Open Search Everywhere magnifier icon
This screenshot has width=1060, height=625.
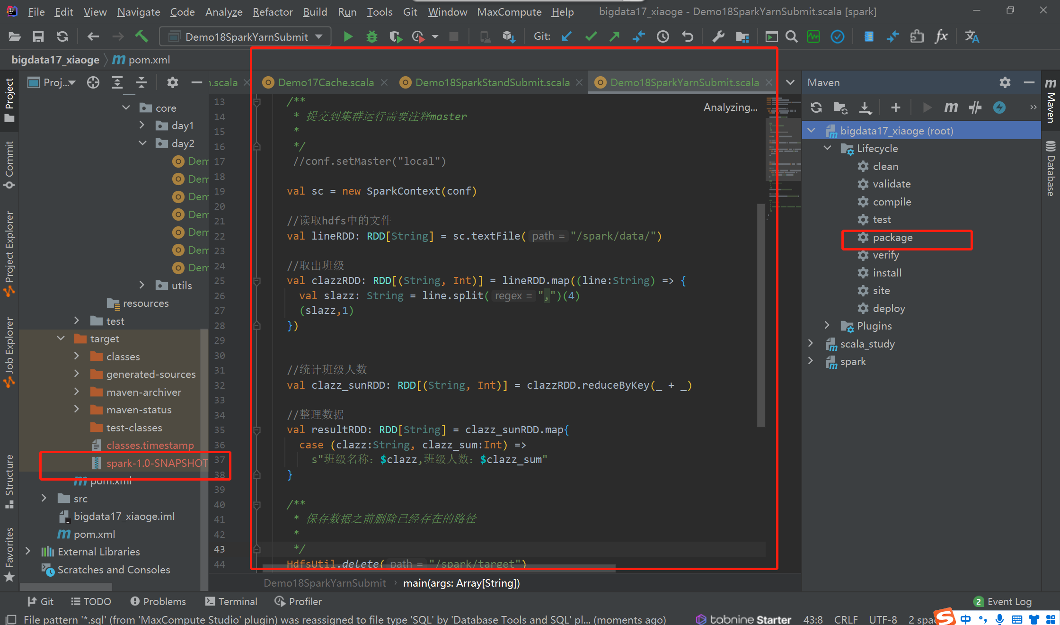coord(791,36)
